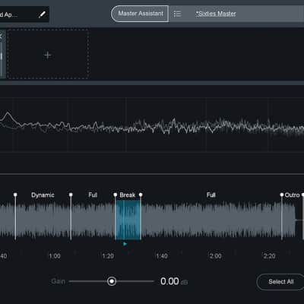Click the marker ending the Dynamic region
Screen dimensions: 304x304
point(71,195)
